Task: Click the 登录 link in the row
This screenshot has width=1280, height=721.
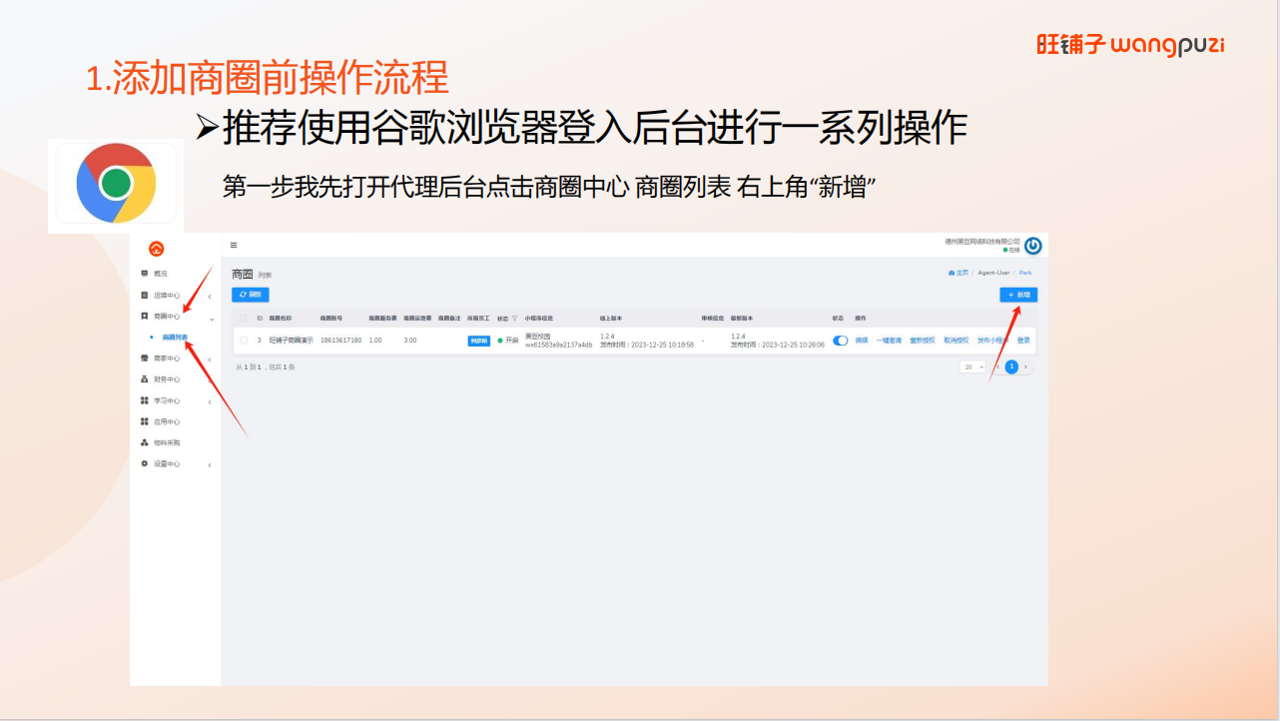Action: pos(1023,341)
